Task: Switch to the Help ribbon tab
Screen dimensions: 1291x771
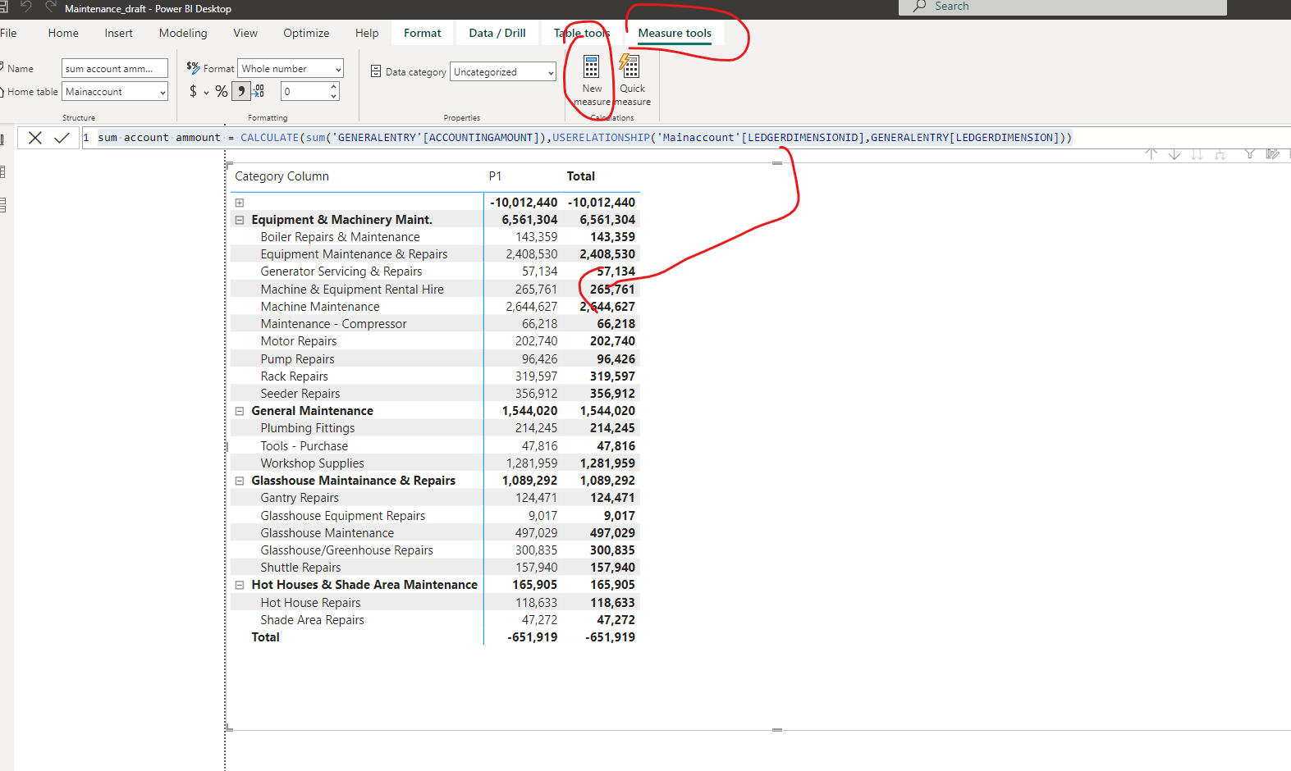Action: pos(367,33)
